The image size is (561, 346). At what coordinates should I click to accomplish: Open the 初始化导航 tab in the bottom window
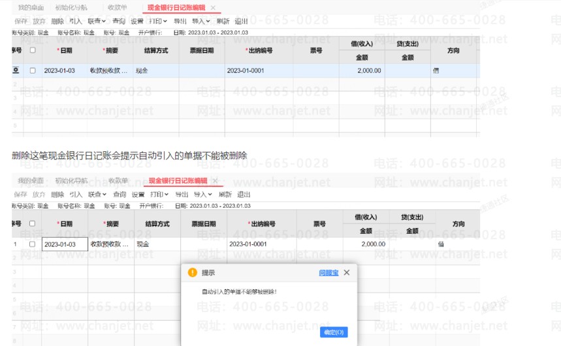71,180
